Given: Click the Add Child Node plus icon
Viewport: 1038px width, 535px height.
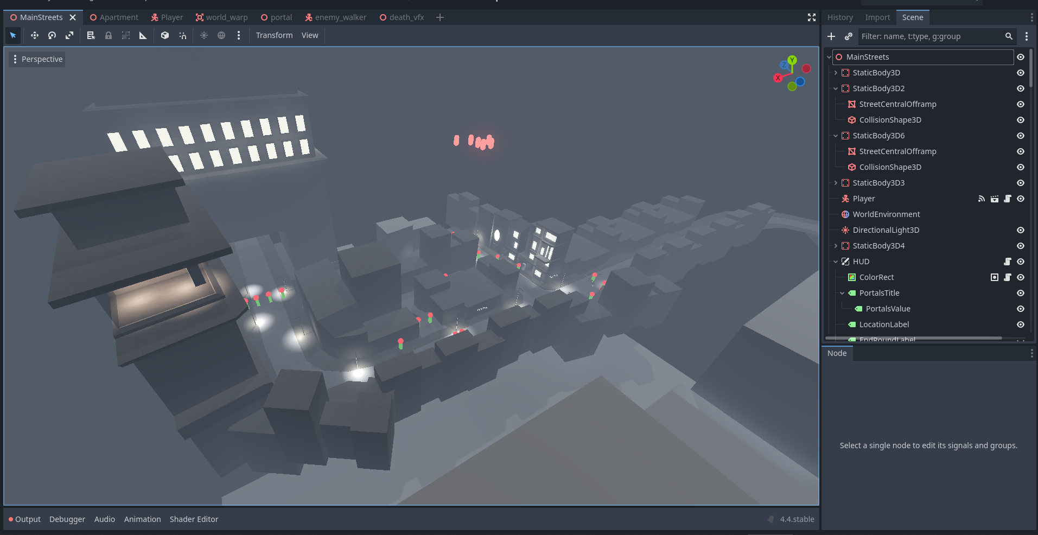Looking at the screenshot, I should point(831,36).
